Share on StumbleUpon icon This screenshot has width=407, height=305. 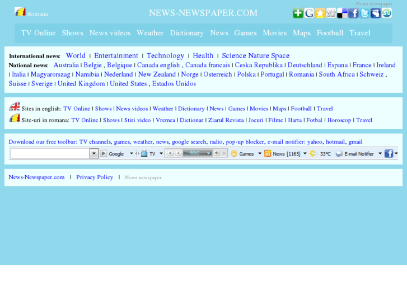click(x=387, y=13)
